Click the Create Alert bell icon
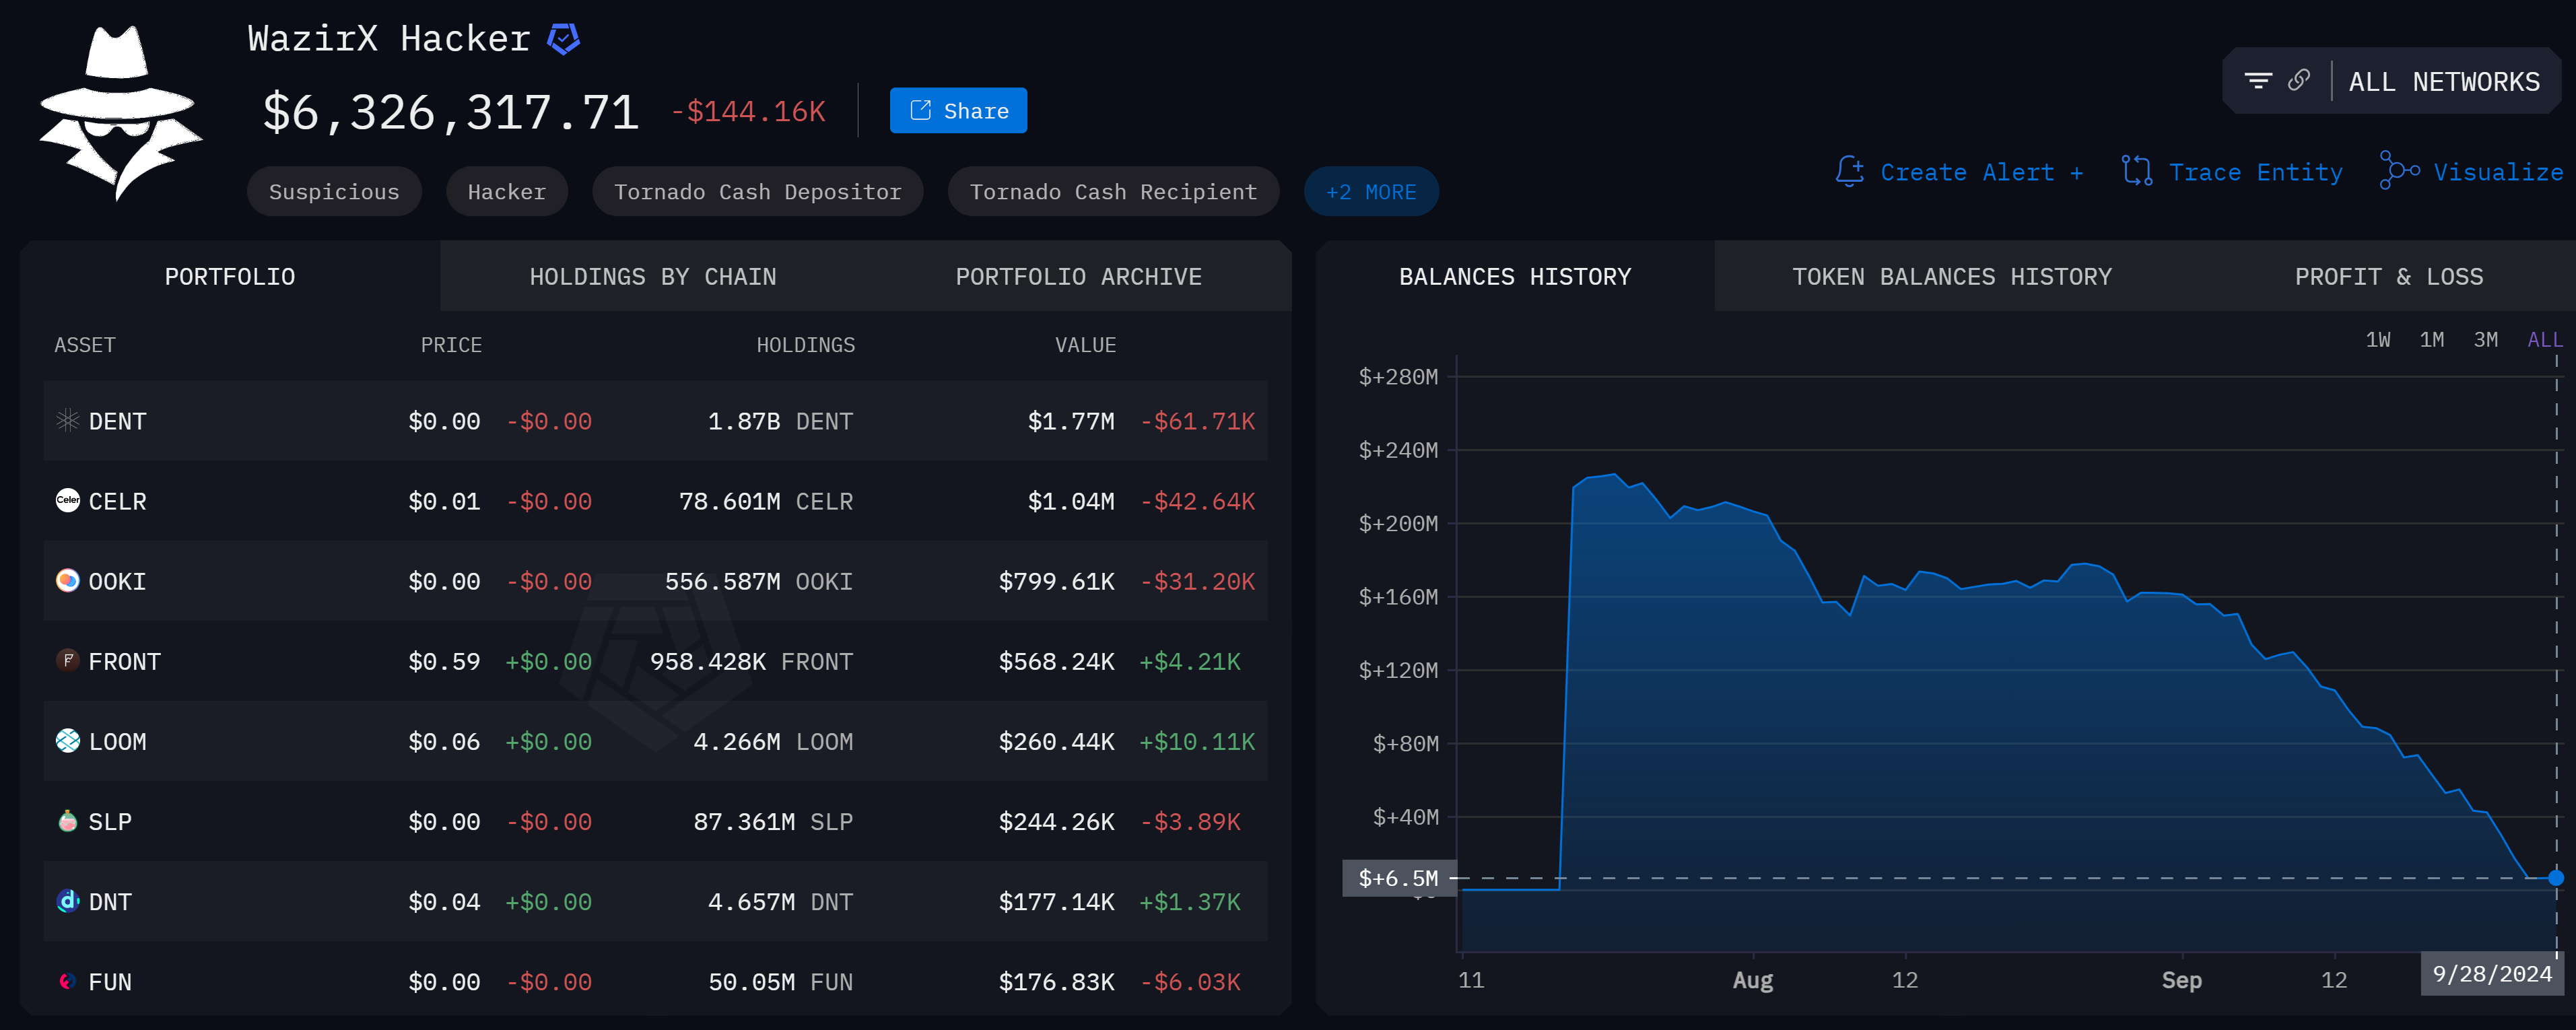Viewport: 2576px width, 1030px height. [1849, 172]
